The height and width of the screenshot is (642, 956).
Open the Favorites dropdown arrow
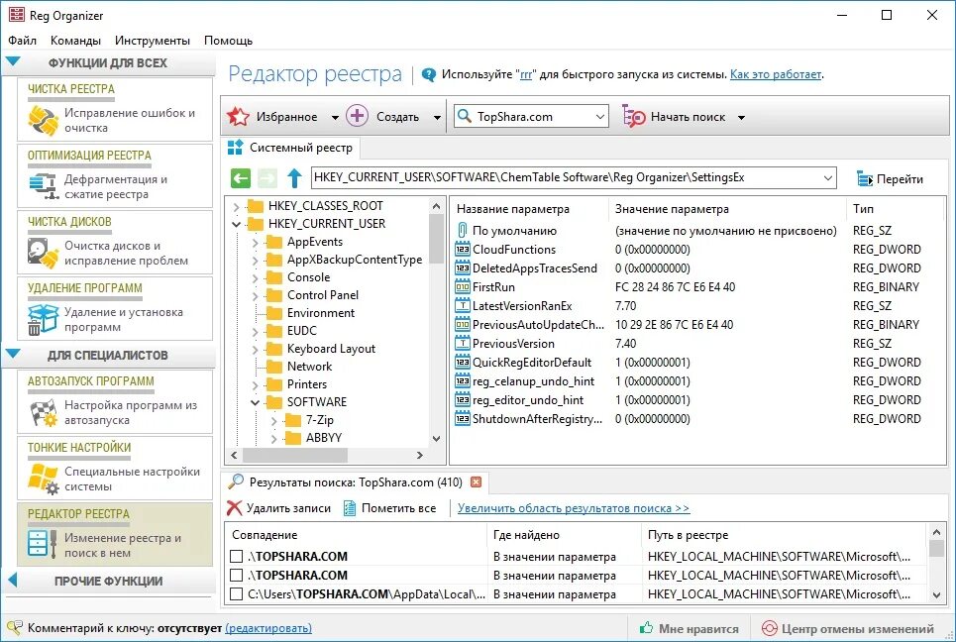click(x=335, y=118)
